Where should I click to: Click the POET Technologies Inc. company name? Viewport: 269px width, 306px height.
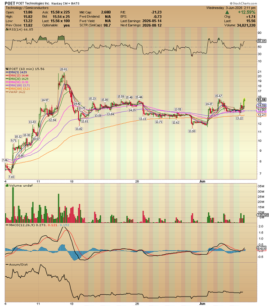(33, 4)
